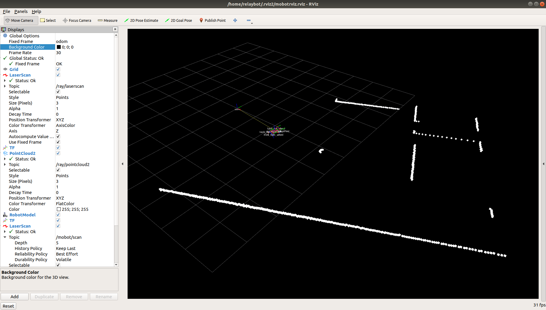Expand Status Ok under /ray/laserscan LaserScan

(x=5, y=80)
